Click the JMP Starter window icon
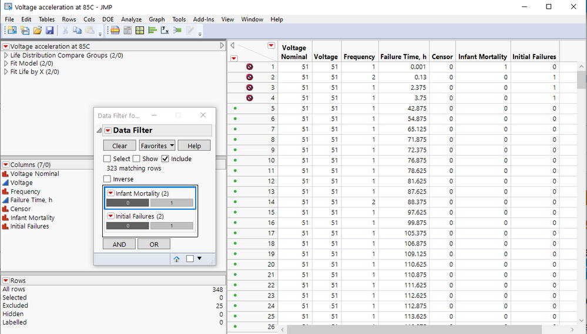Viewport: 587px width, 334px height. coord(115,30)
